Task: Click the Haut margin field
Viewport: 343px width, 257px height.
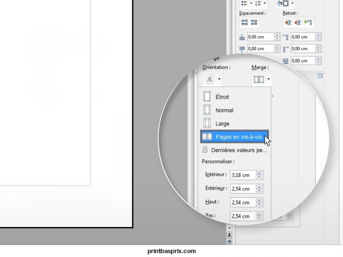Action: (243, 203)
